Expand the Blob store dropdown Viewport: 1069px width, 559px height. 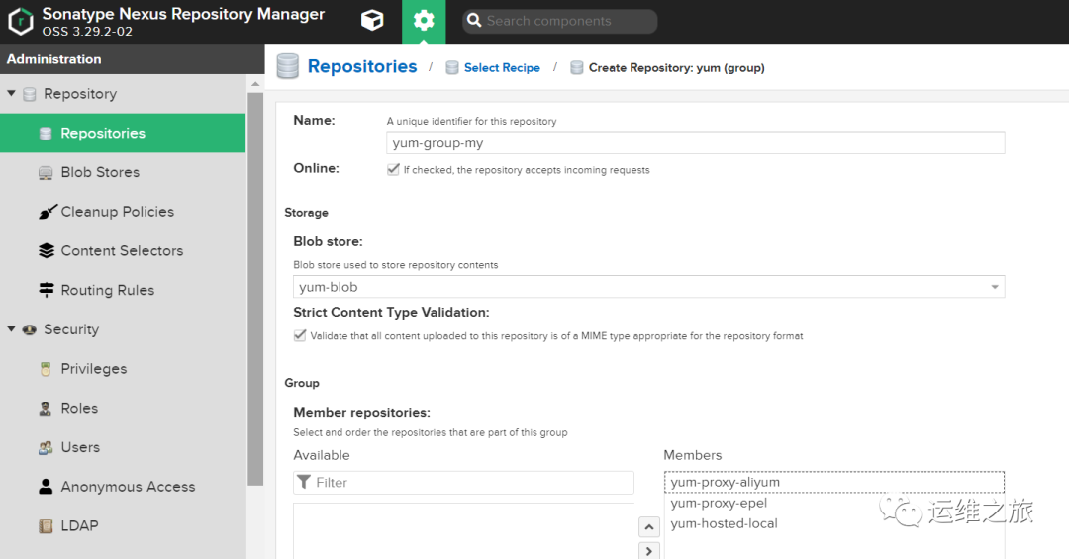(994, 287)
